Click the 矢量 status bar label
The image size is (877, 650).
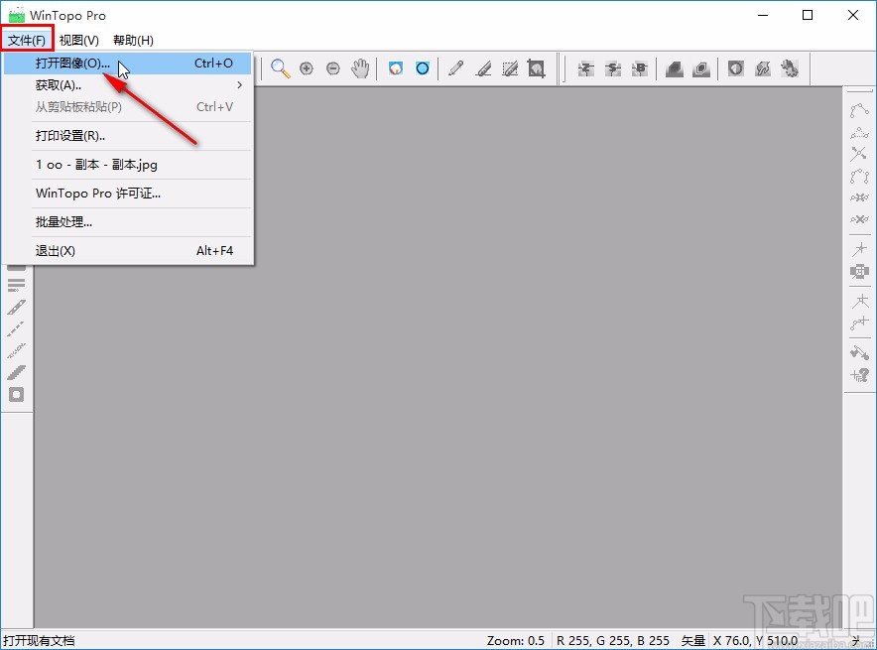(692, 640)
